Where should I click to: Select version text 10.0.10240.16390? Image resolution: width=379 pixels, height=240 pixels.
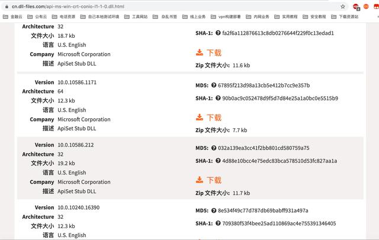[79, 207]
